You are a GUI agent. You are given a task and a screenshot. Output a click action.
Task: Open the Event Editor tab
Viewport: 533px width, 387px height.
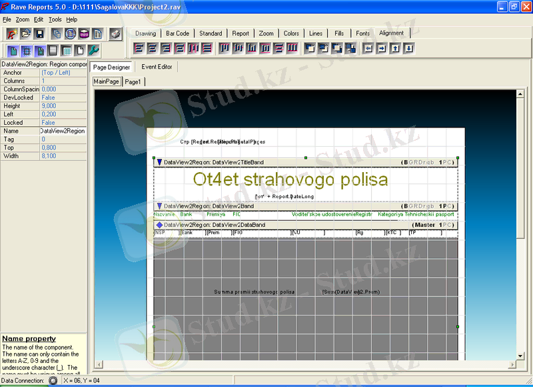click(x=157, y=67)
